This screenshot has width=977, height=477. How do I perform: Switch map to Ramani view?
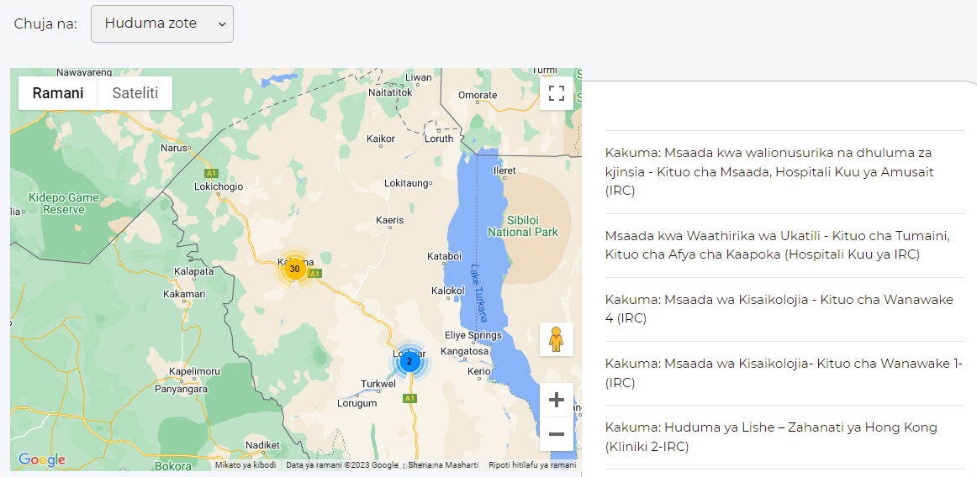coord(58,93)
